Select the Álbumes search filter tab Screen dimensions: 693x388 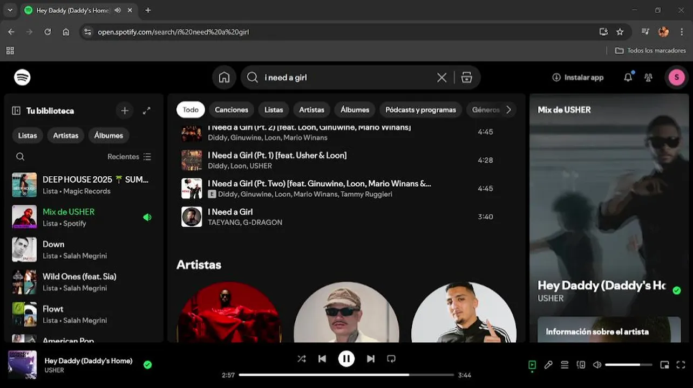coord(355,109)
